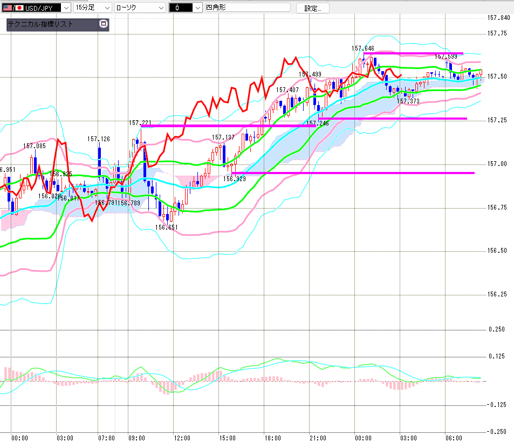Screen dimensions: 514x442
Task: Open the USD/JPY currency pair dropdown
Action: [x=66, y=8]
